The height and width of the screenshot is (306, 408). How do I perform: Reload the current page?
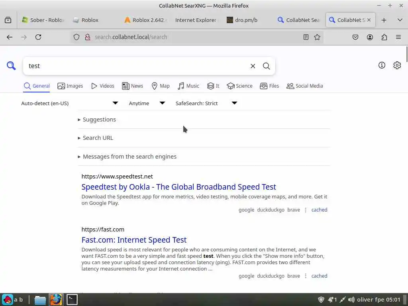(38, 37)
